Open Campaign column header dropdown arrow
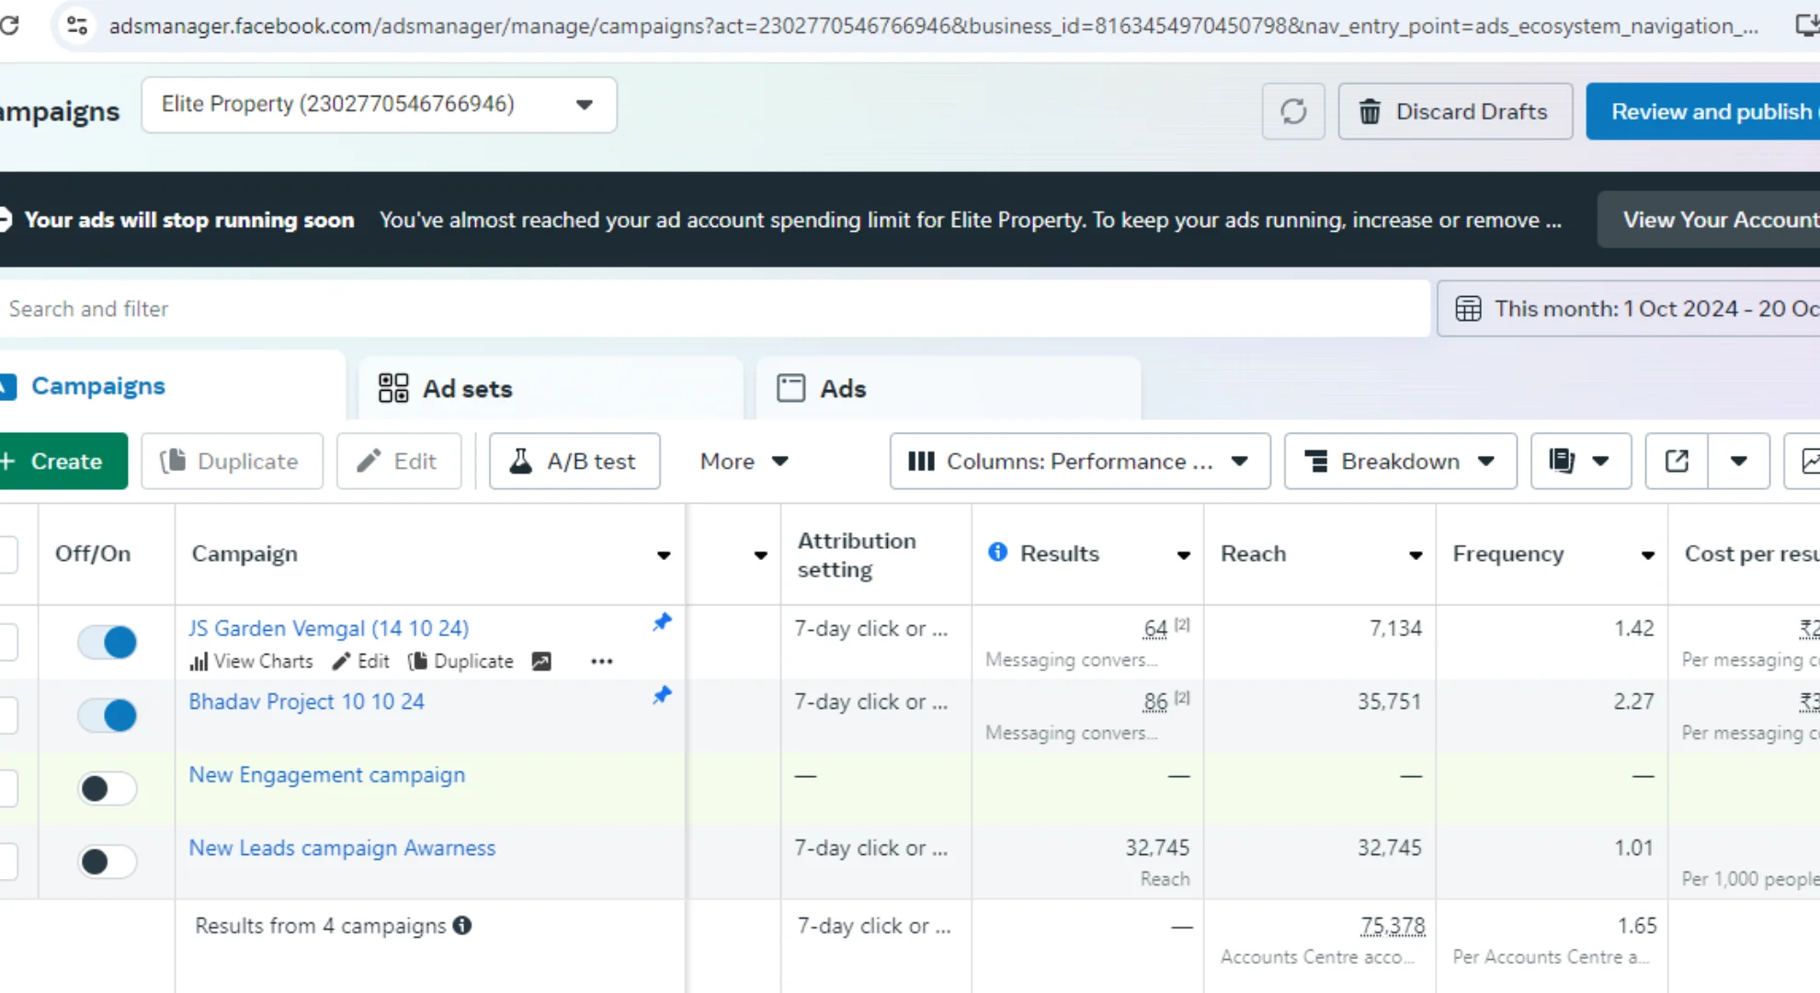The width and height of the screenshot is (1820, 993). coord(664,554)
